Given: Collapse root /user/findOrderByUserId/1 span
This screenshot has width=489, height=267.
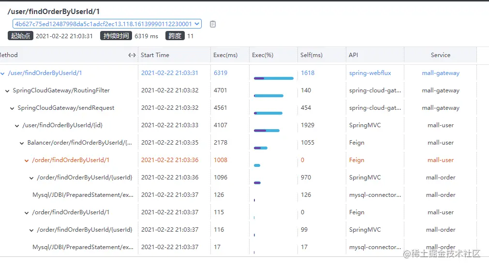Looking at the screenshot, I should 2,74.
